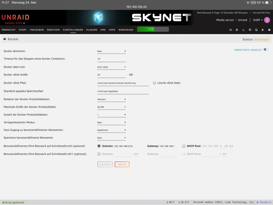The height and width of the screenshot is (205, 273).
Task: Check the disabled eth1 DHCP Pool checkbox
Action: point(184,154)
